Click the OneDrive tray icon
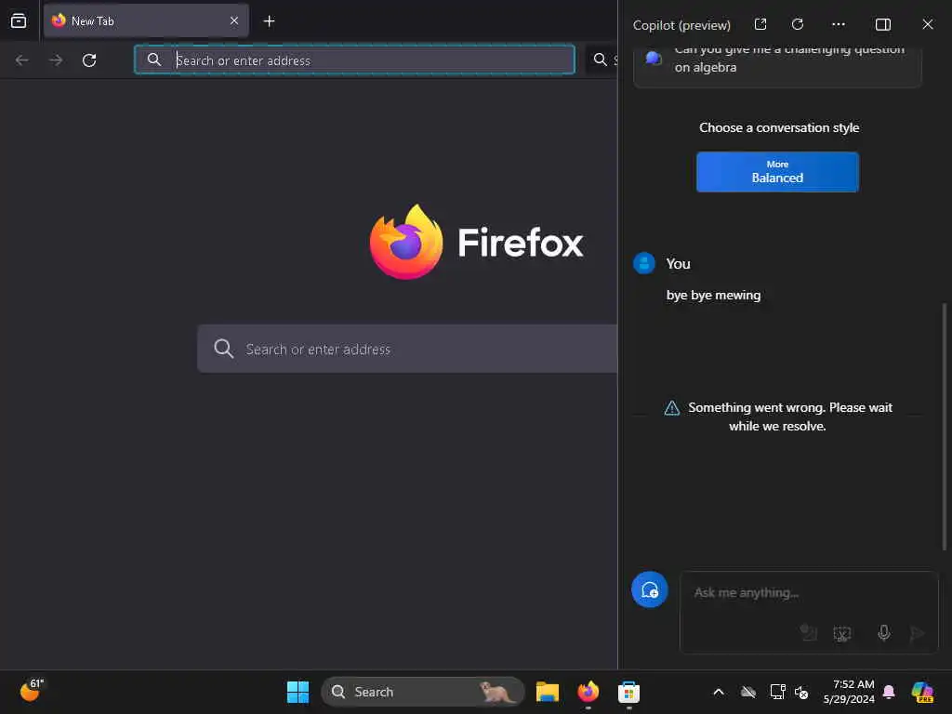This screenshot has width=952, height=714. [x=748, y=692]
